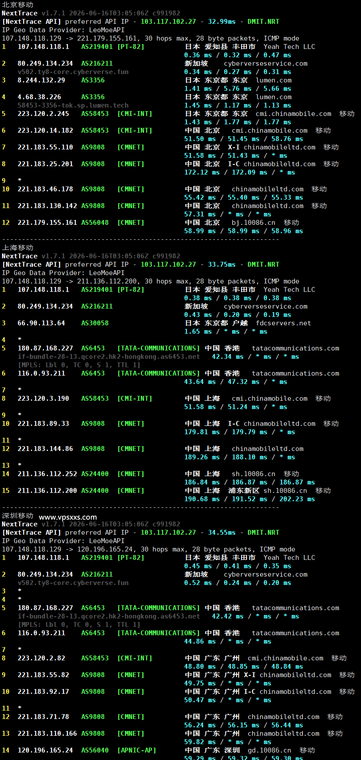Click the 44.86 ms latency value
This screenshot has height=760, width=361.
click(x=200, y=641)
